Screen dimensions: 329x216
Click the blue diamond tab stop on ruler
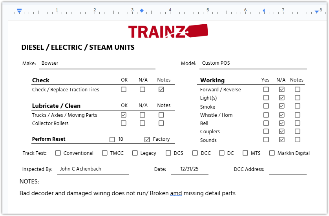(142, 11)
